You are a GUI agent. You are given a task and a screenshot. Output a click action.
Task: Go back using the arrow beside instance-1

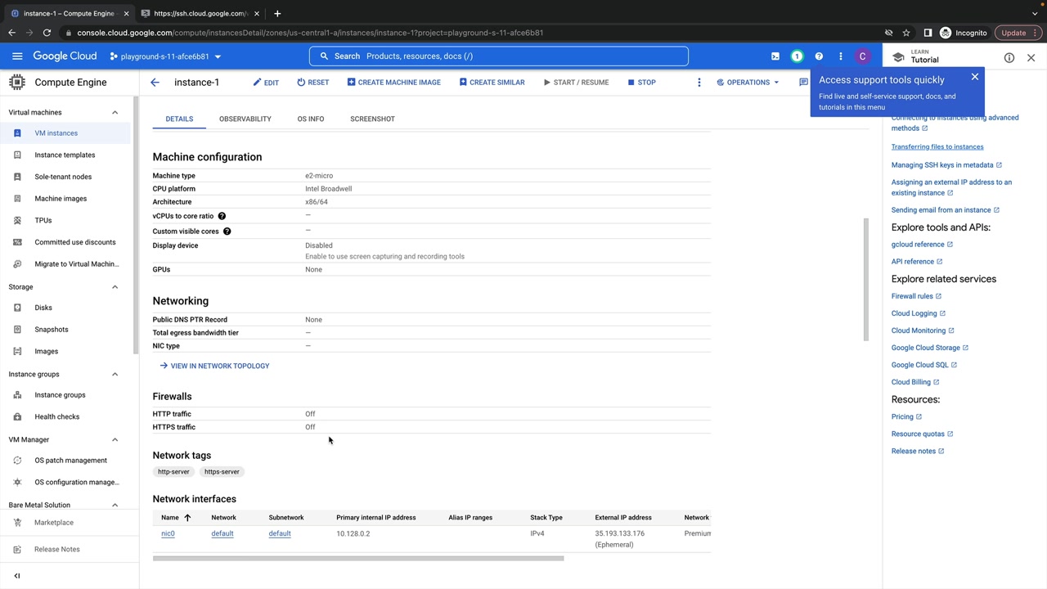[x=155, y=83]
